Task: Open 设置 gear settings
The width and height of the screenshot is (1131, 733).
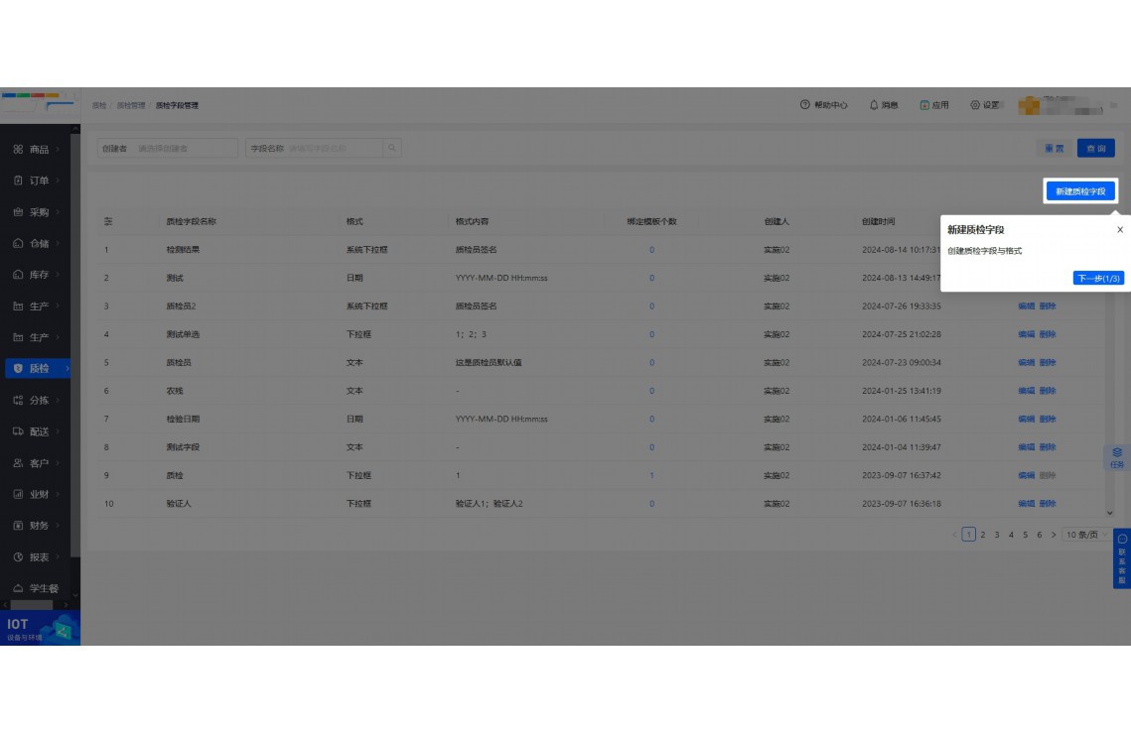Action: (975, 105)
